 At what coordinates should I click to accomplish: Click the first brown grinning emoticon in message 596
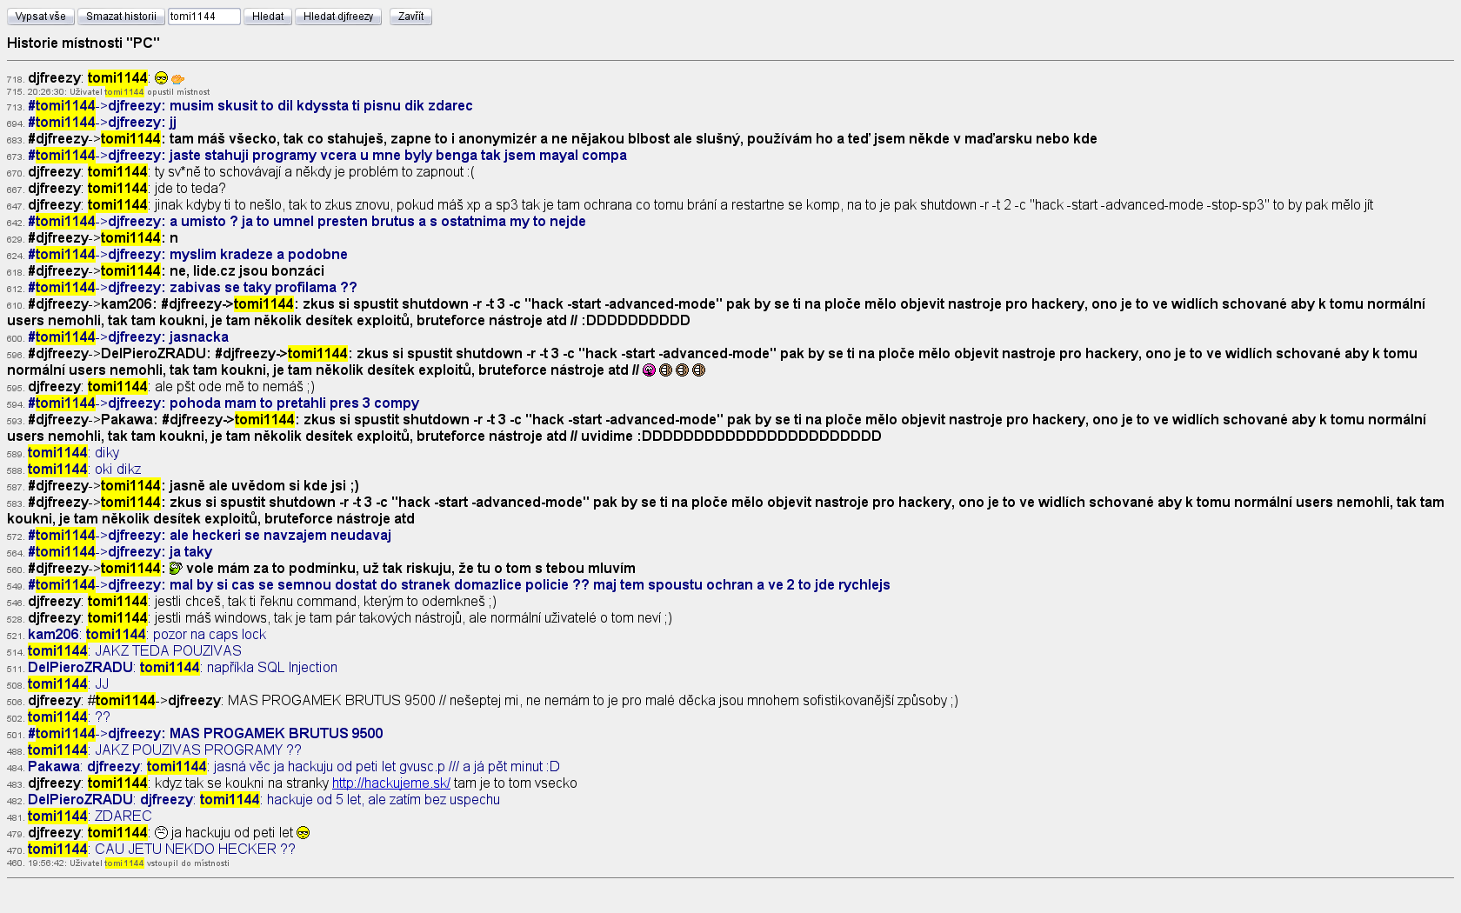(x=665, y=370)
